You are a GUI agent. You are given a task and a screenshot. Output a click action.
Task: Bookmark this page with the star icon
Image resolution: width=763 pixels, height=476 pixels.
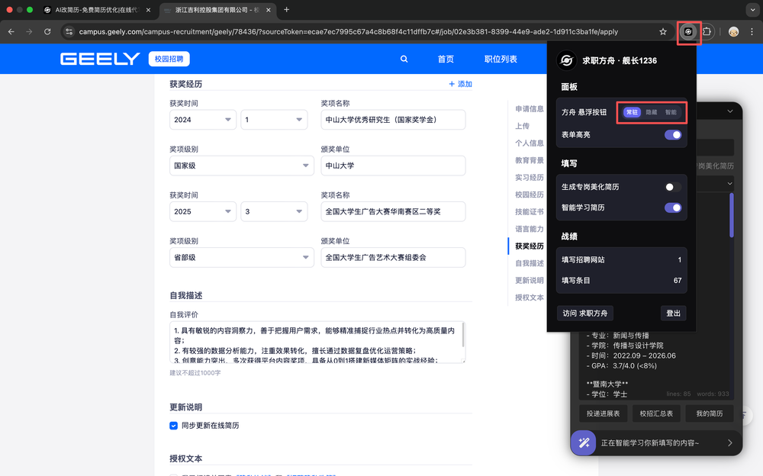click(x=663, y=32)
